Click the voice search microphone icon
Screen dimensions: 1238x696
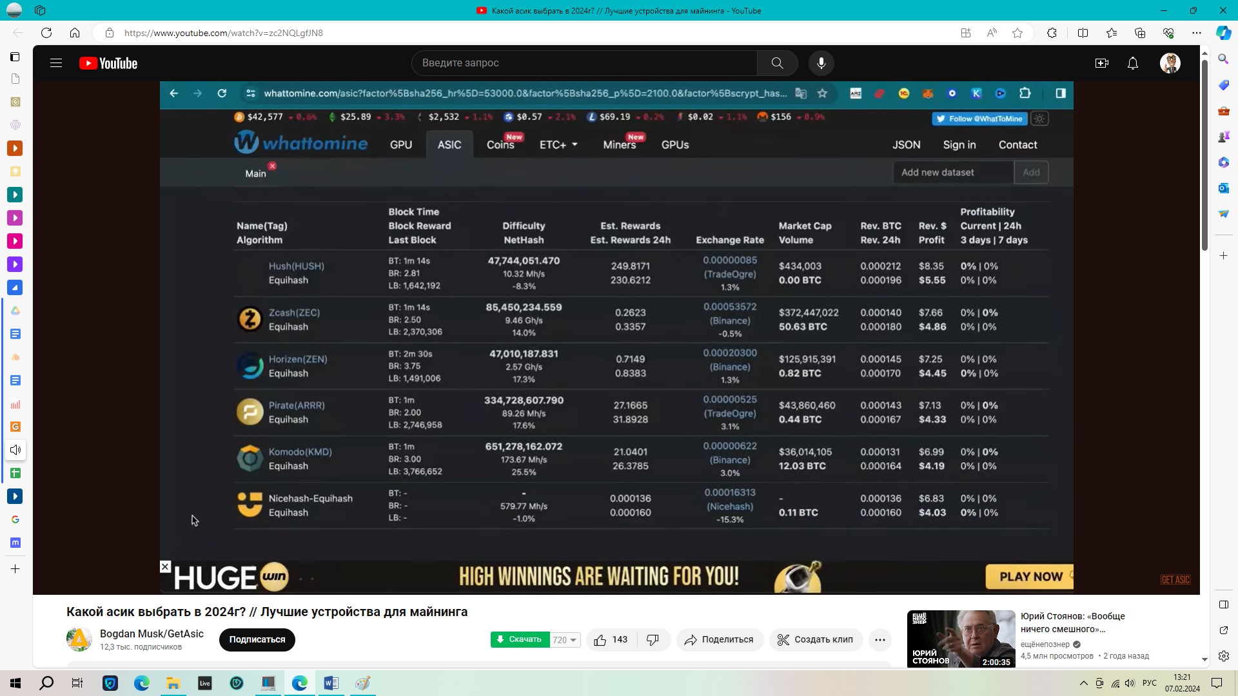pos(821,63)
